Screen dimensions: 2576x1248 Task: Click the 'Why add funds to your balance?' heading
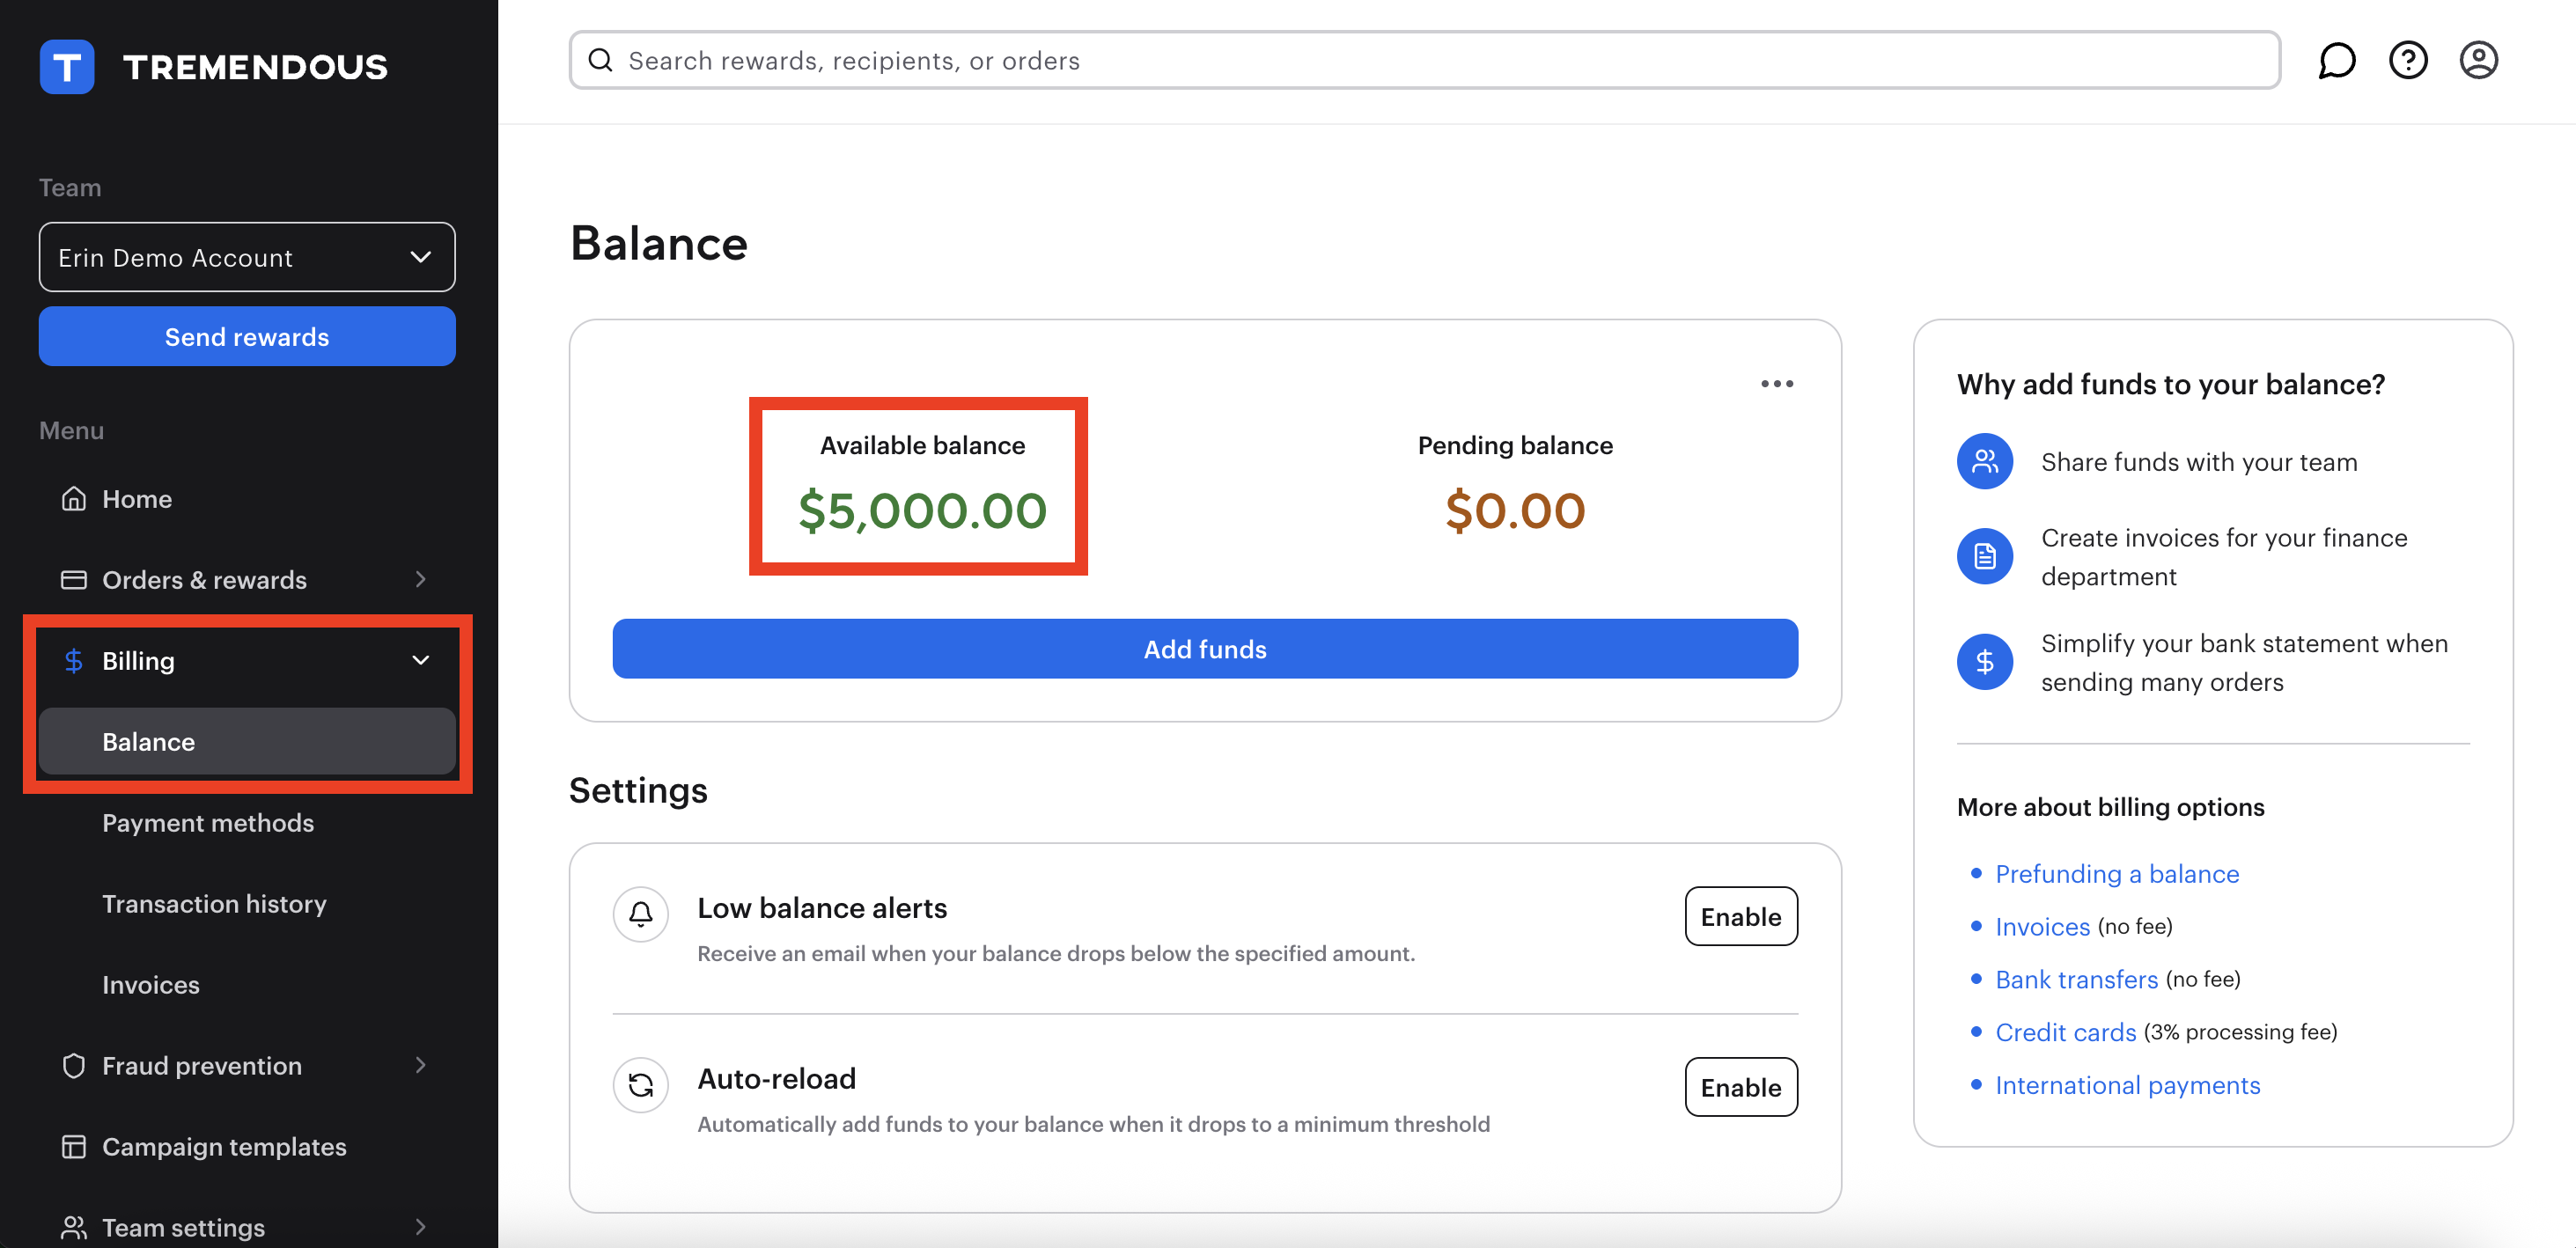click(2170, 384)
